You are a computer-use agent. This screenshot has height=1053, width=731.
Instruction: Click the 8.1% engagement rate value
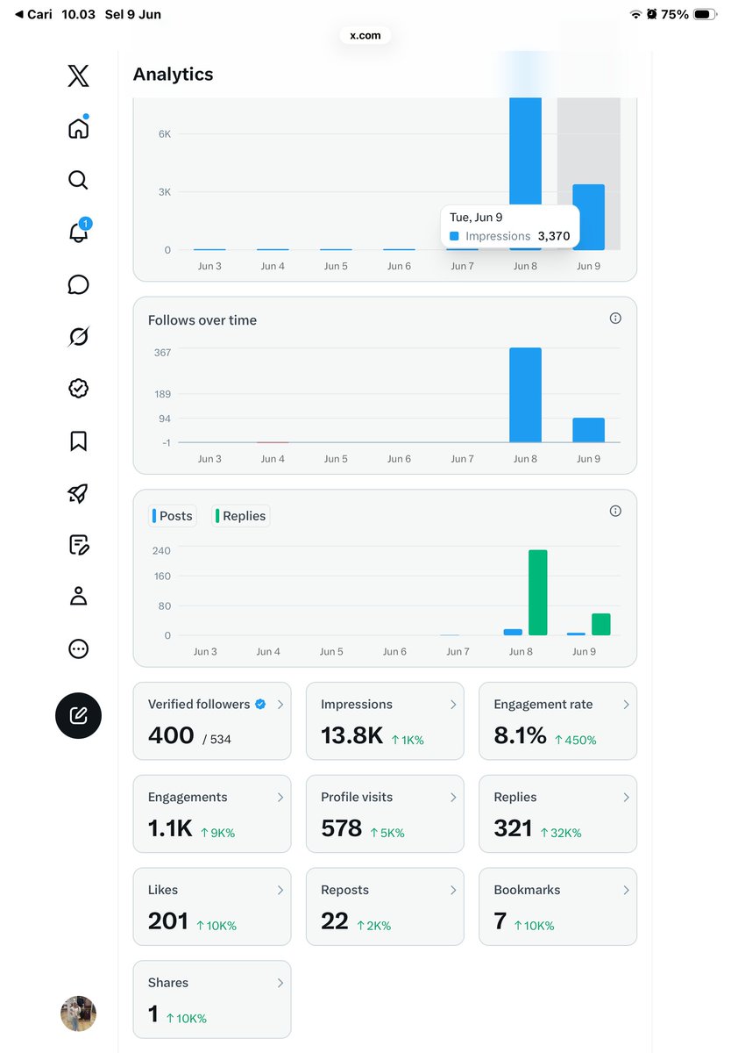tap(520, 735)
